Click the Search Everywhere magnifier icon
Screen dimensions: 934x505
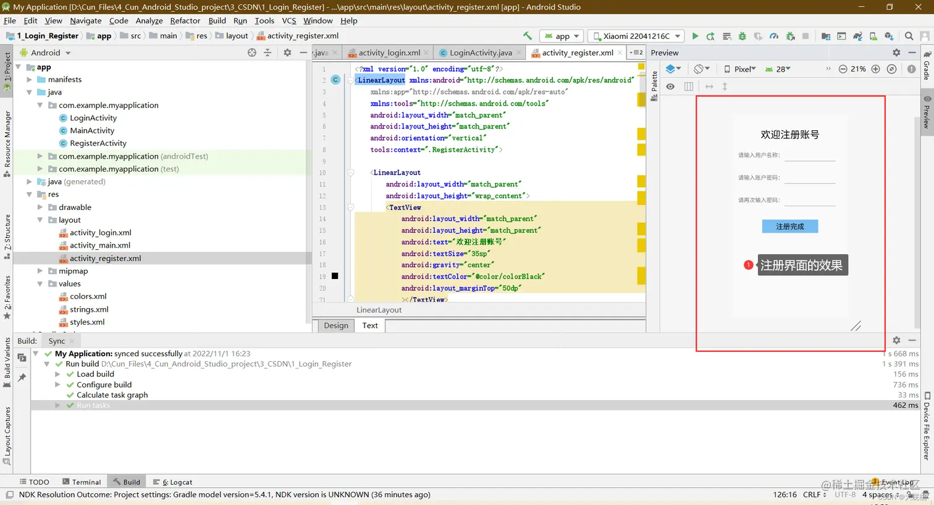(909, 36)
